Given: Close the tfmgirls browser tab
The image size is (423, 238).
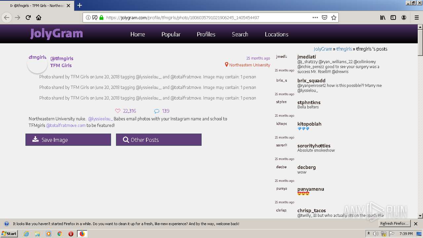Looking at the screenshot, I should [x=68, y=6].
